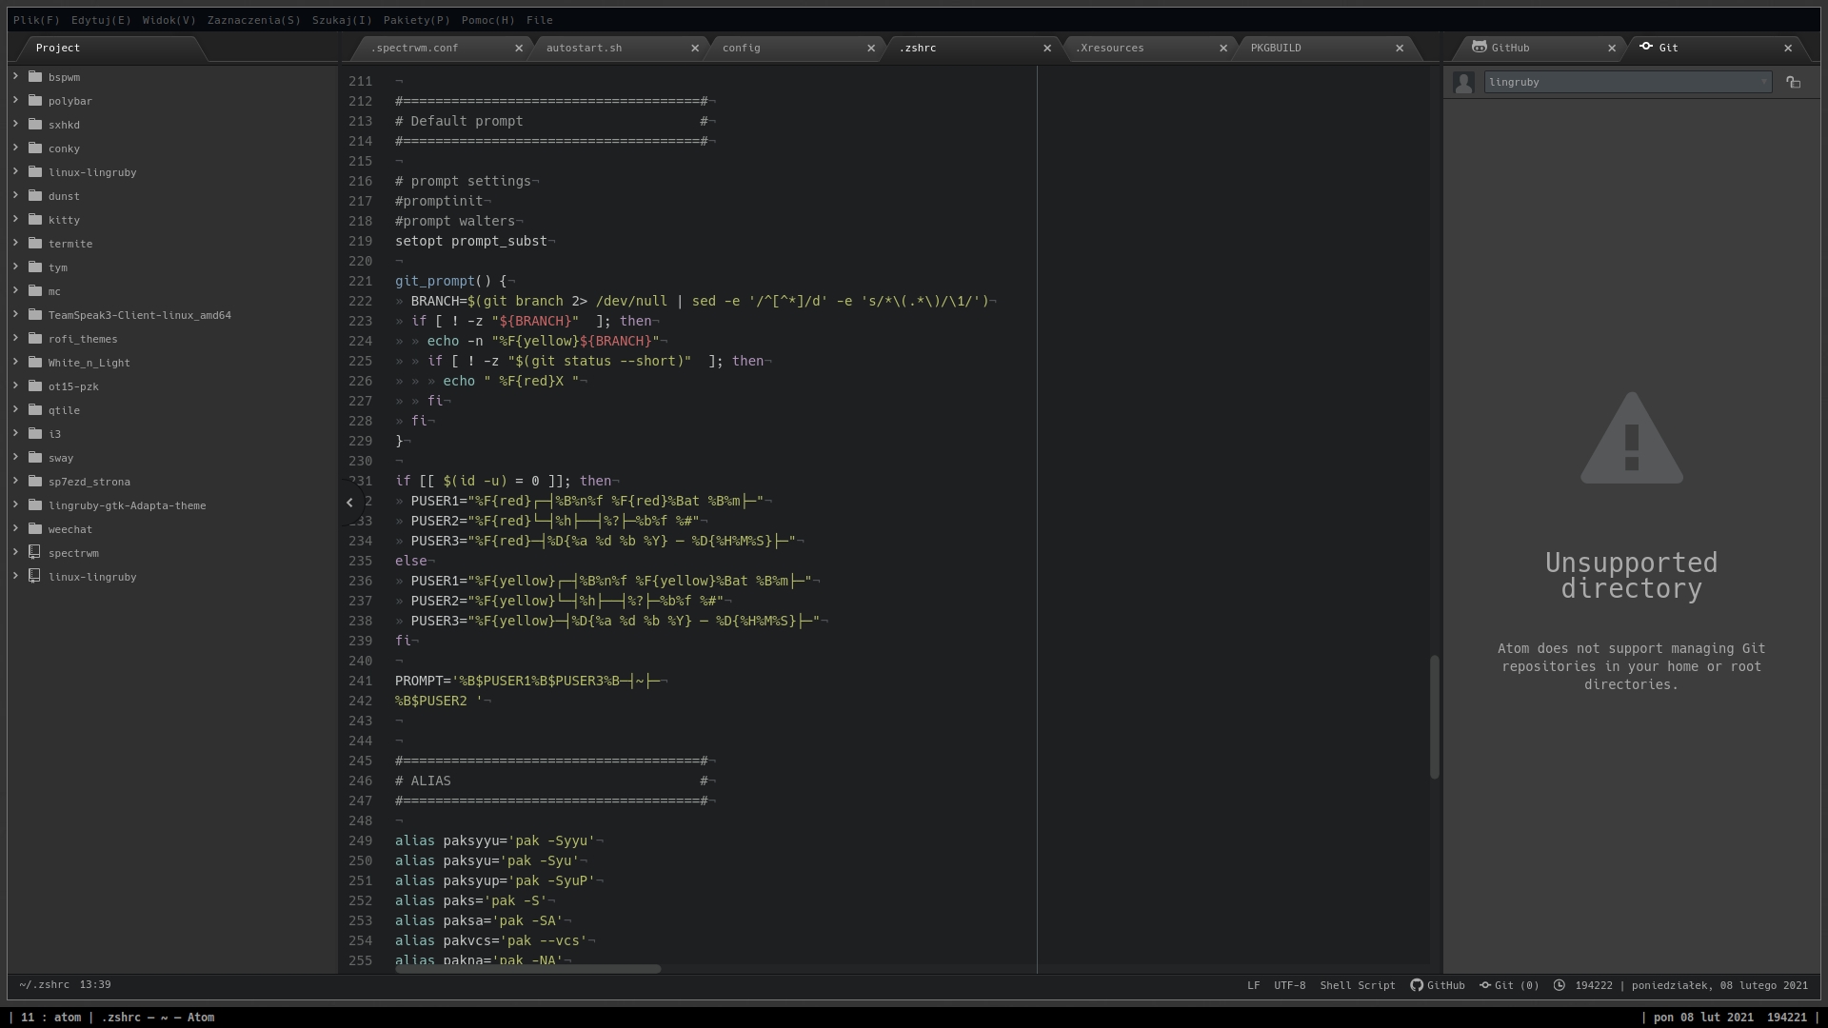The image size is (1828, 1028).
Task: Click the Git commit icon in status bar
Action: [1485, 985]
